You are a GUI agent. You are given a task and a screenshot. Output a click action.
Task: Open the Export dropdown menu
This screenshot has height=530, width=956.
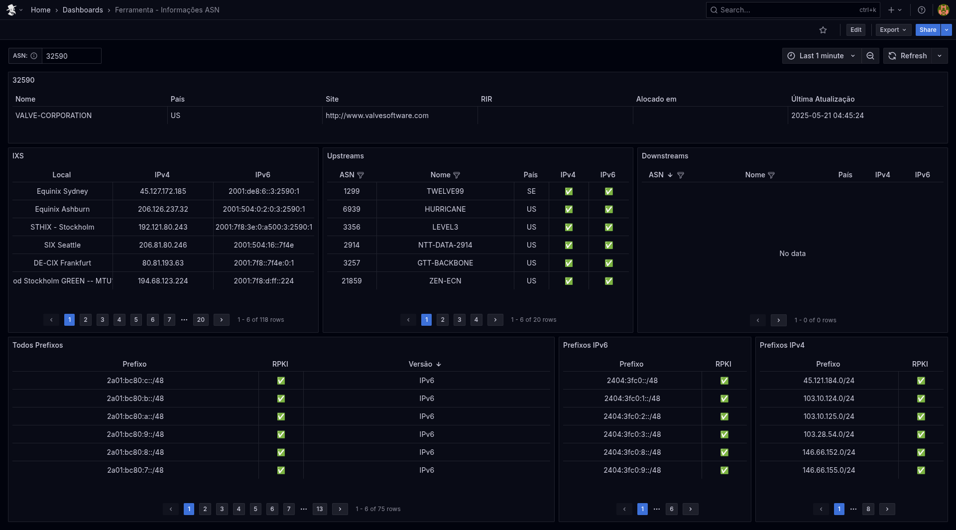893,30
